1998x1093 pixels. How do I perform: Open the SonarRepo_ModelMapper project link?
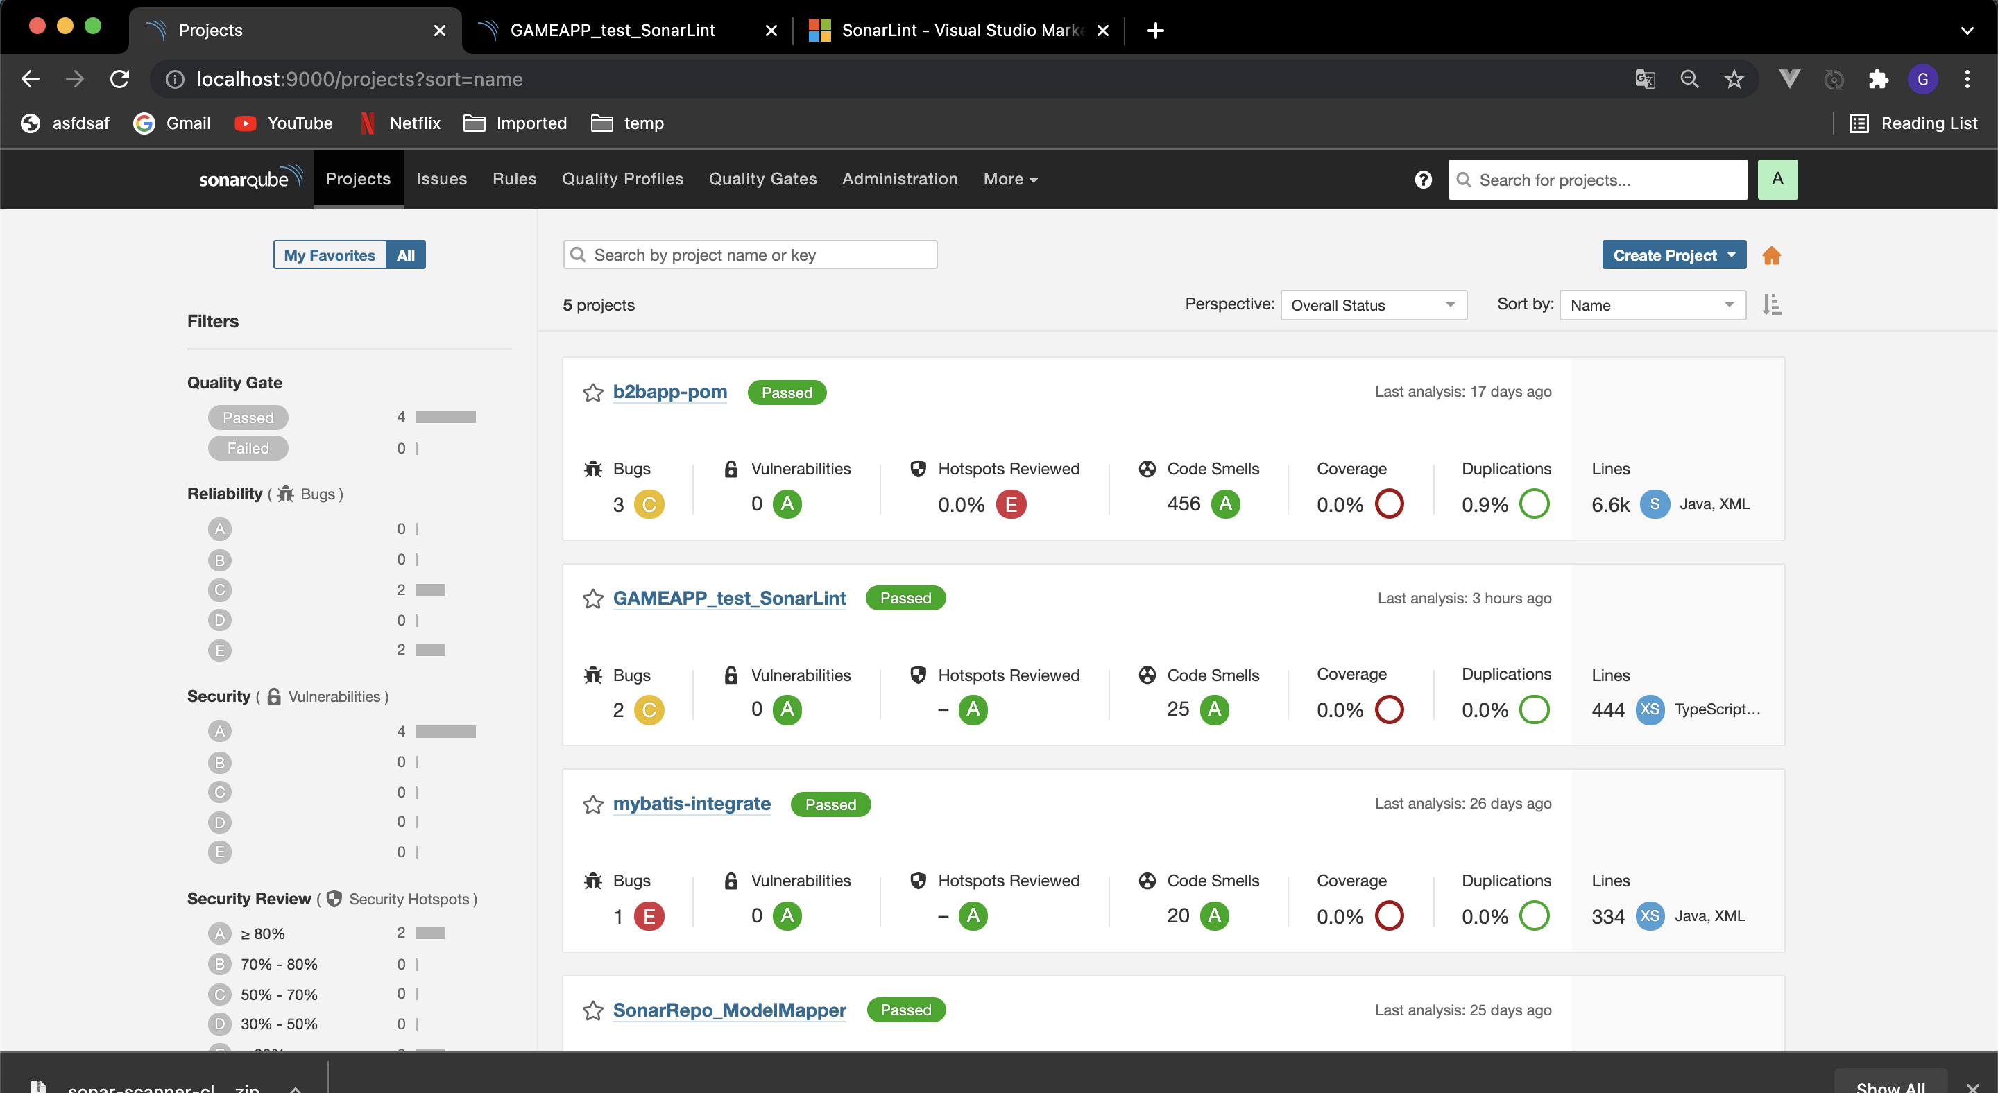729,1010
